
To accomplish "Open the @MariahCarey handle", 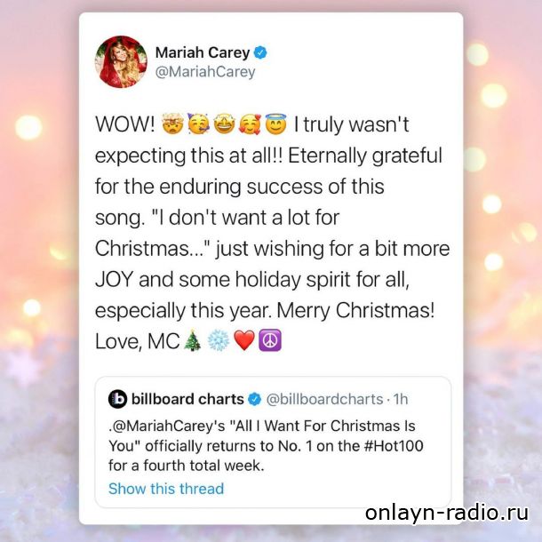I will coord(205,72).
